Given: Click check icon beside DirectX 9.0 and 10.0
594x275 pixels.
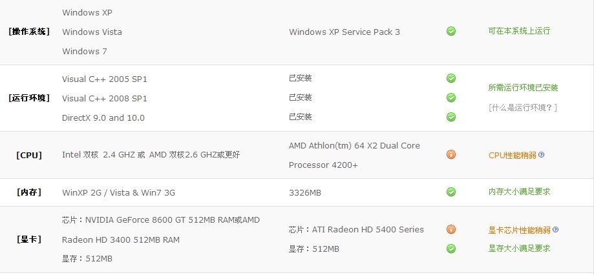Looking at the screenshot, I should point(451,117).
